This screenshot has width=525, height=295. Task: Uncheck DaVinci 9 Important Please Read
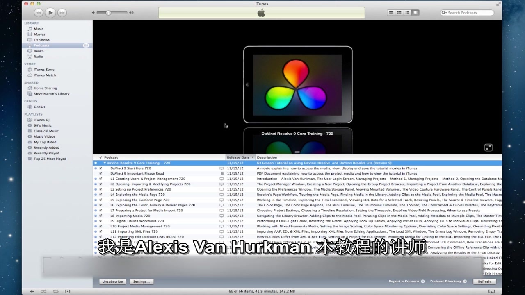100,173
